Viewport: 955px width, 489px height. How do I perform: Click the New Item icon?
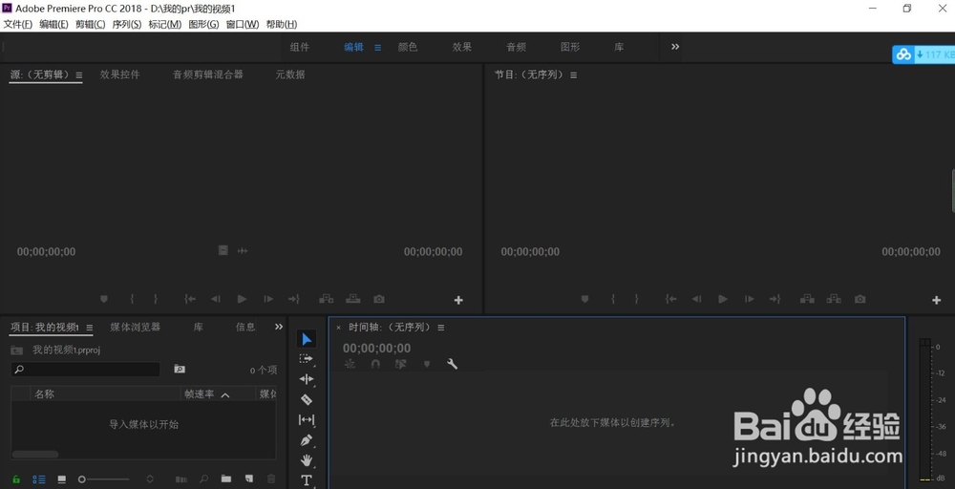pyautogui.click(x=249, y=479)
